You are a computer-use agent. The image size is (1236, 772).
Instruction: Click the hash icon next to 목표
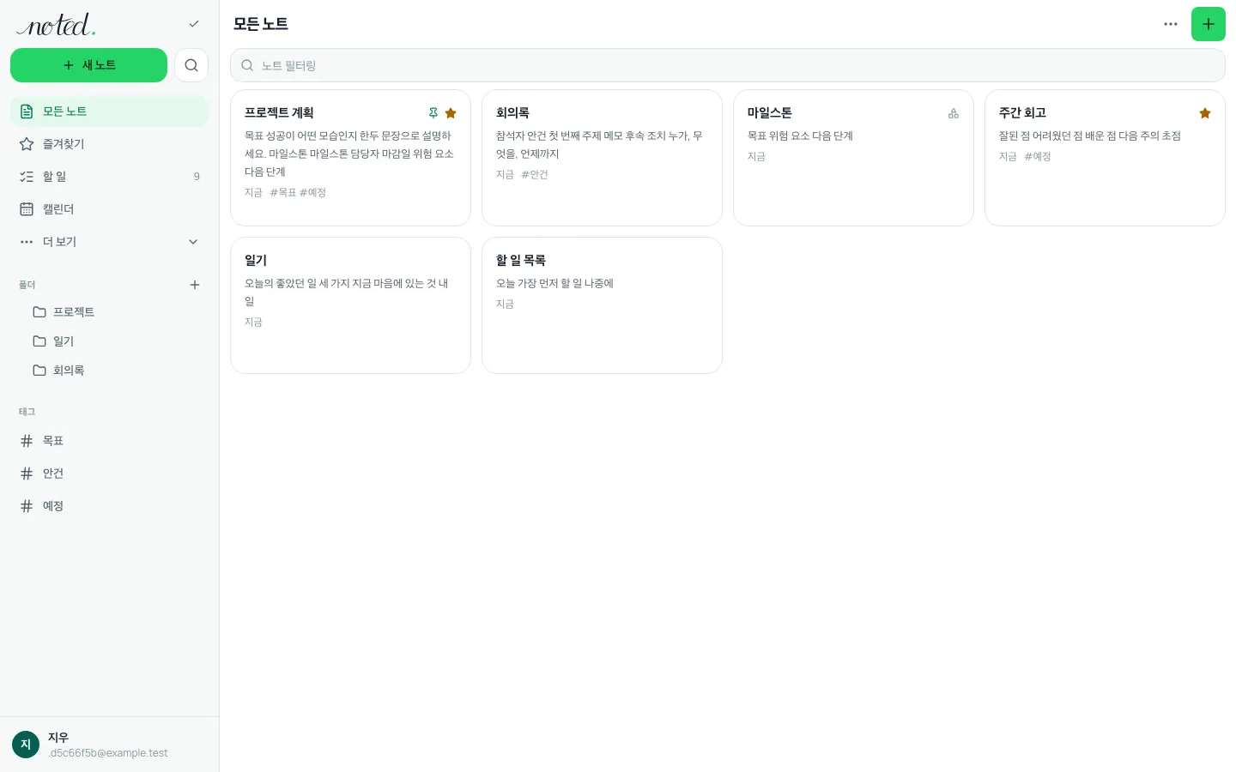[x=27, y=441]
